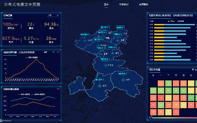This screenshot has height=123, width=197.
Task: Open the 功率预测 top navigation tab
Action: coord(124,4)
